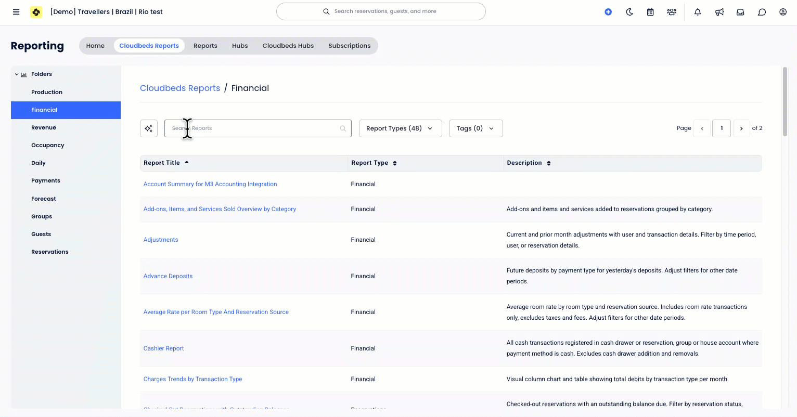
Task: Open the Tags filter dropdown
Action: 475,128
